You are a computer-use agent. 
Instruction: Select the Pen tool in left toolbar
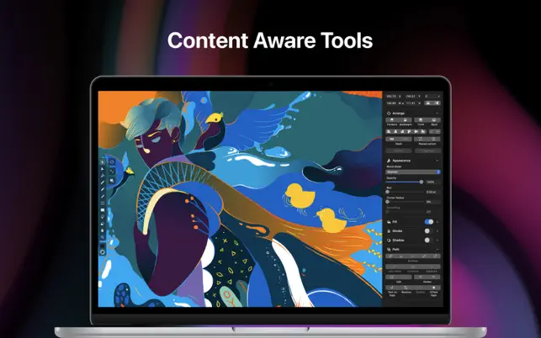103,181
